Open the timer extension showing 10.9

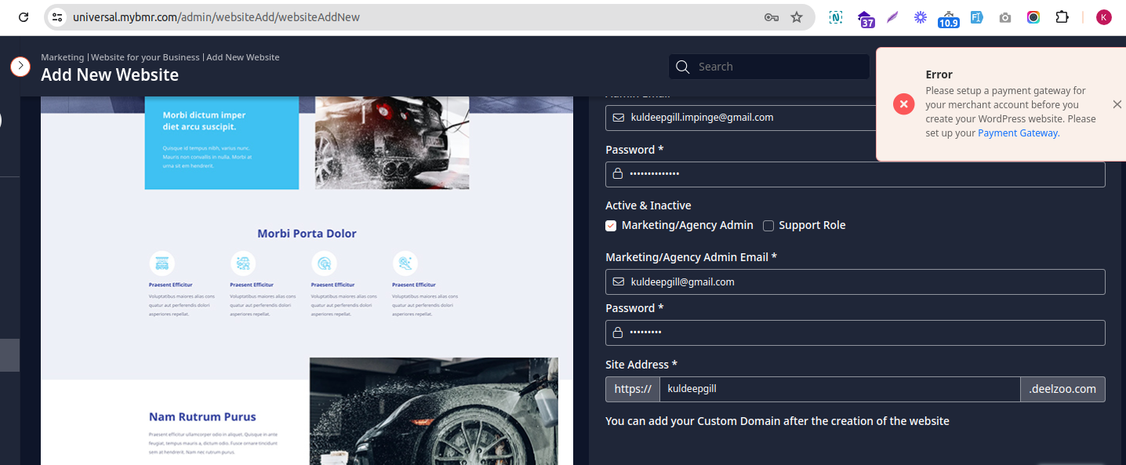tap(948, 18)
